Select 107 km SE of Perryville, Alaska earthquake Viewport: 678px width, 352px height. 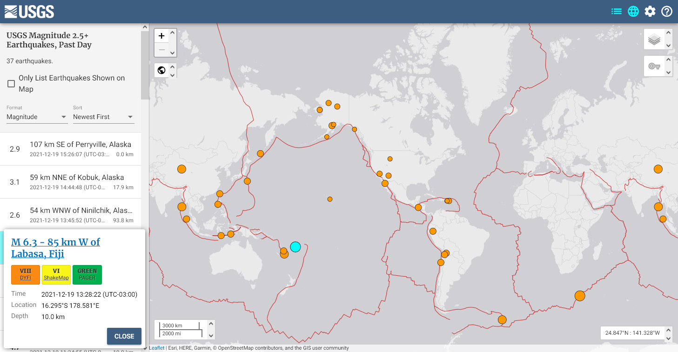tap(70, 149)
